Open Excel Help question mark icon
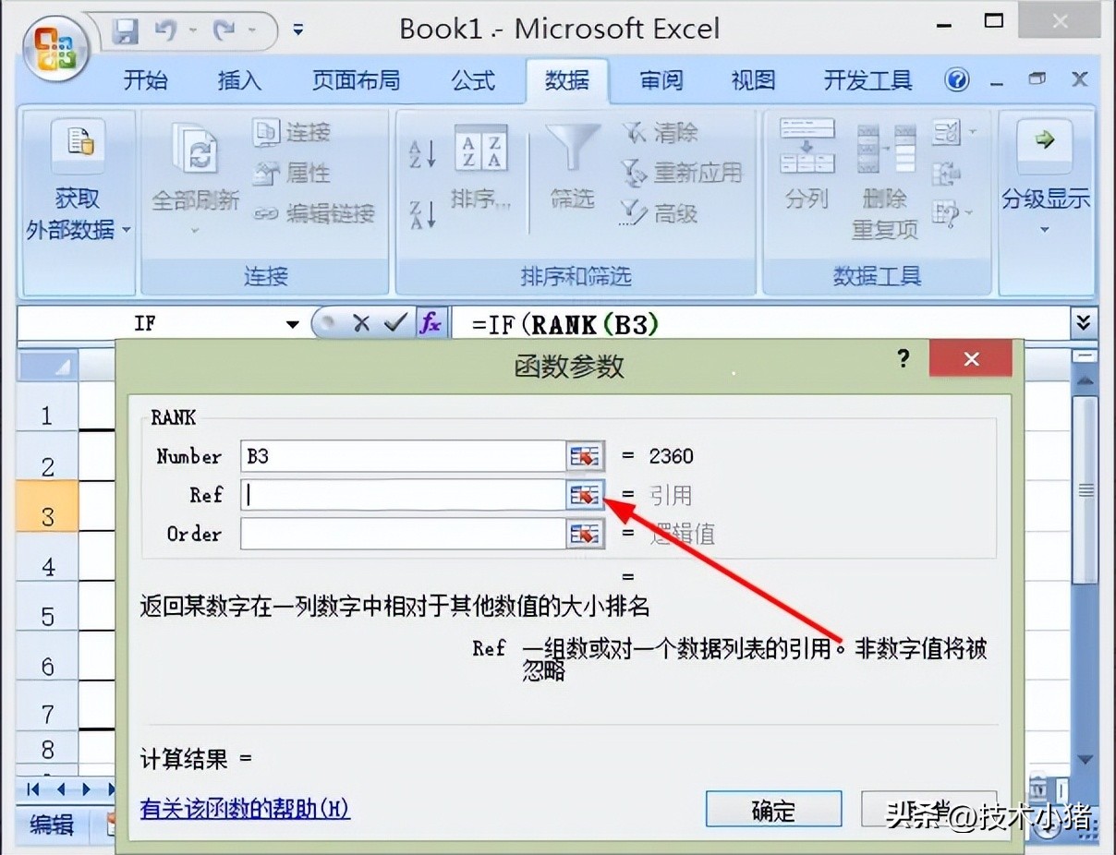The height and width of the screenshot is (855, 1116). [x=956, y=81]
